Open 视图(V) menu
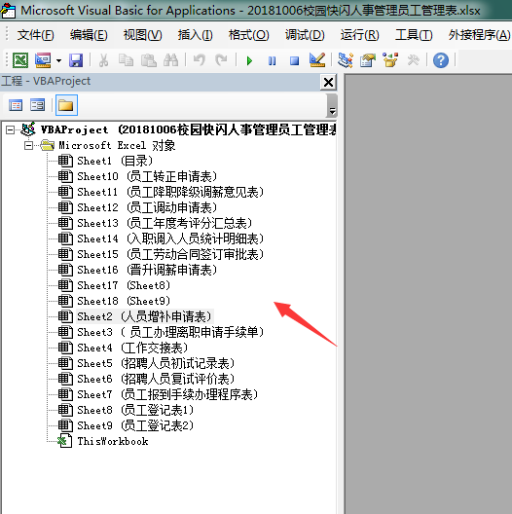Screen dimensions: 512x514 click(142, 35)
